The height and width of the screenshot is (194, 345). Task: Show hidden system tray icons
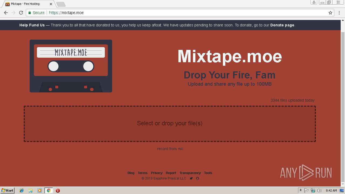(x=301, y=190)
